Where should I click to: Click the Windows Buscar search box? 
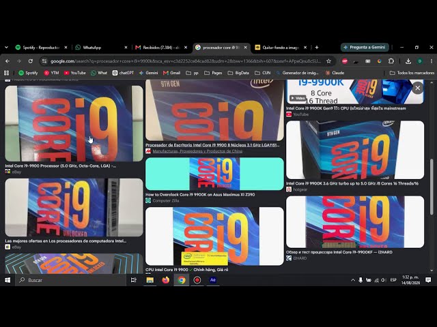71,280
